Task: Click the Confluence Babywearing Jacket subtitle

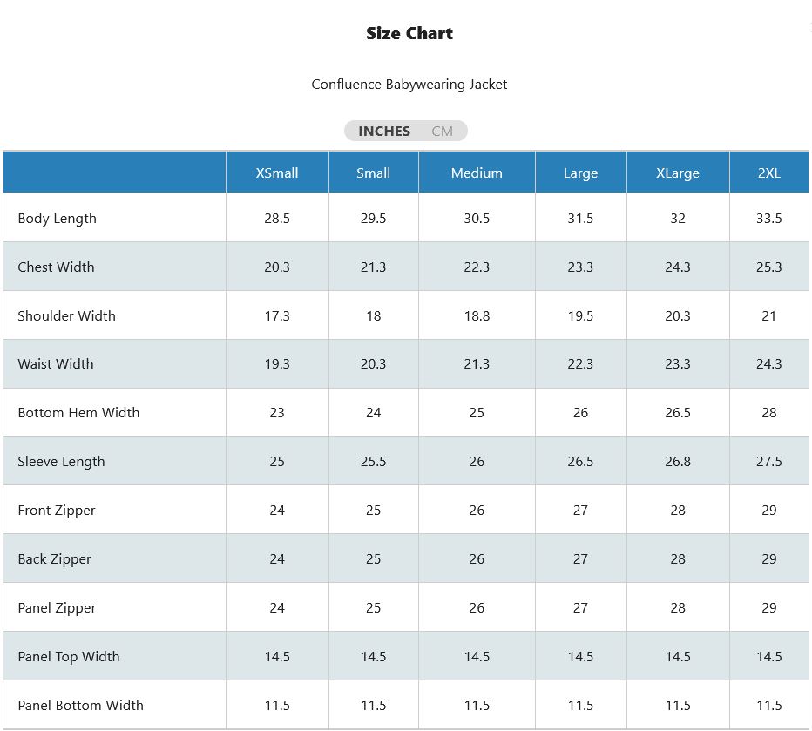Action: 409,84
